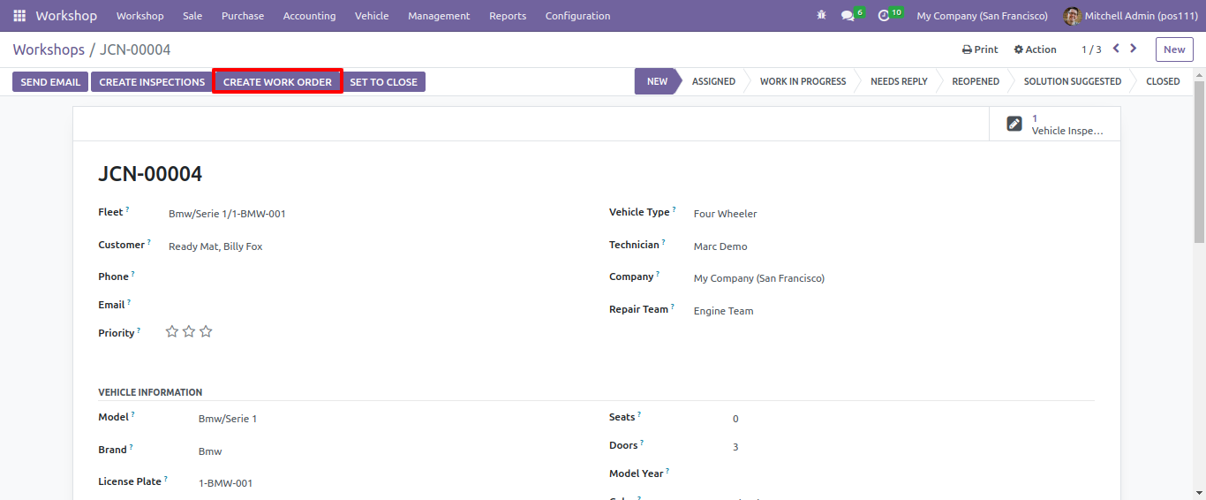This screenshot has width=1206, height=500.
Task: Set priority to third star
Action: coord(206,331)
